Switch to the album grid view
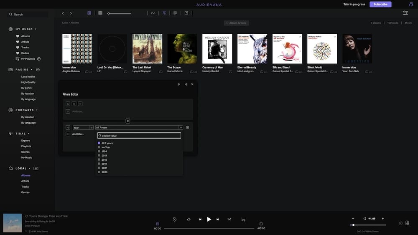 click(89, 13)
